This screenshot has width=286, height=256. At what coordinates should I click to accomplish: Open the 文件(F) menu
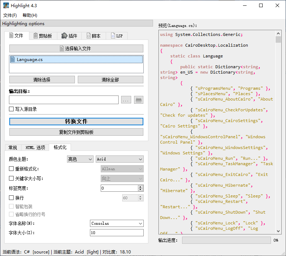click(10, 15)
